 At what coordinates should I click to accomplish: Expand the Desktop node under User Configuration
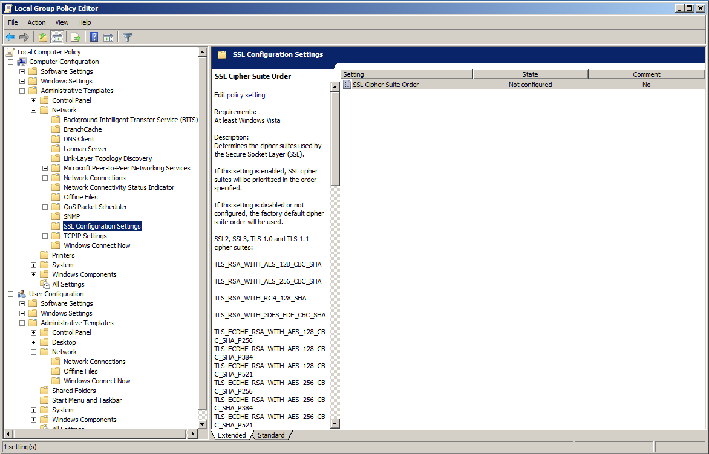tap(33, 342)
